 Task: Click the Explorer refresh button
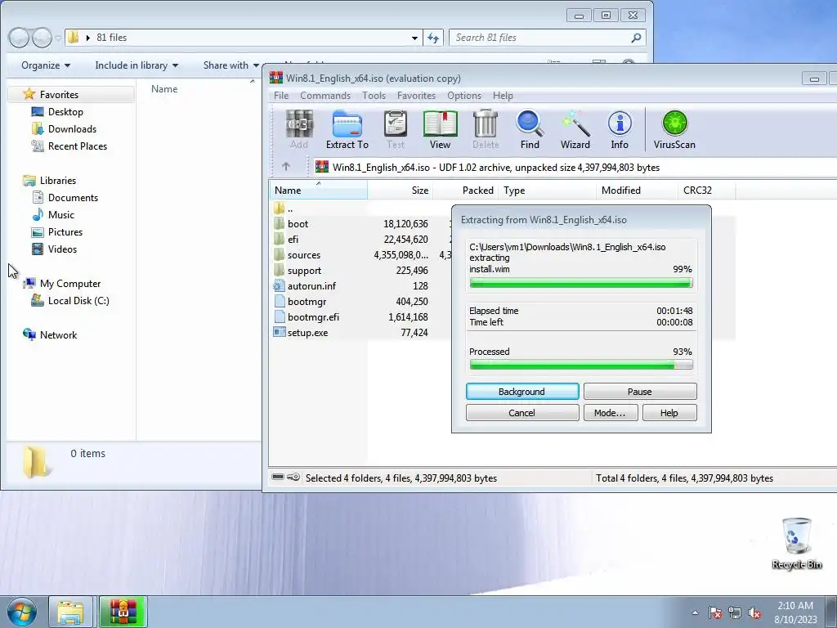pos(433,38)
